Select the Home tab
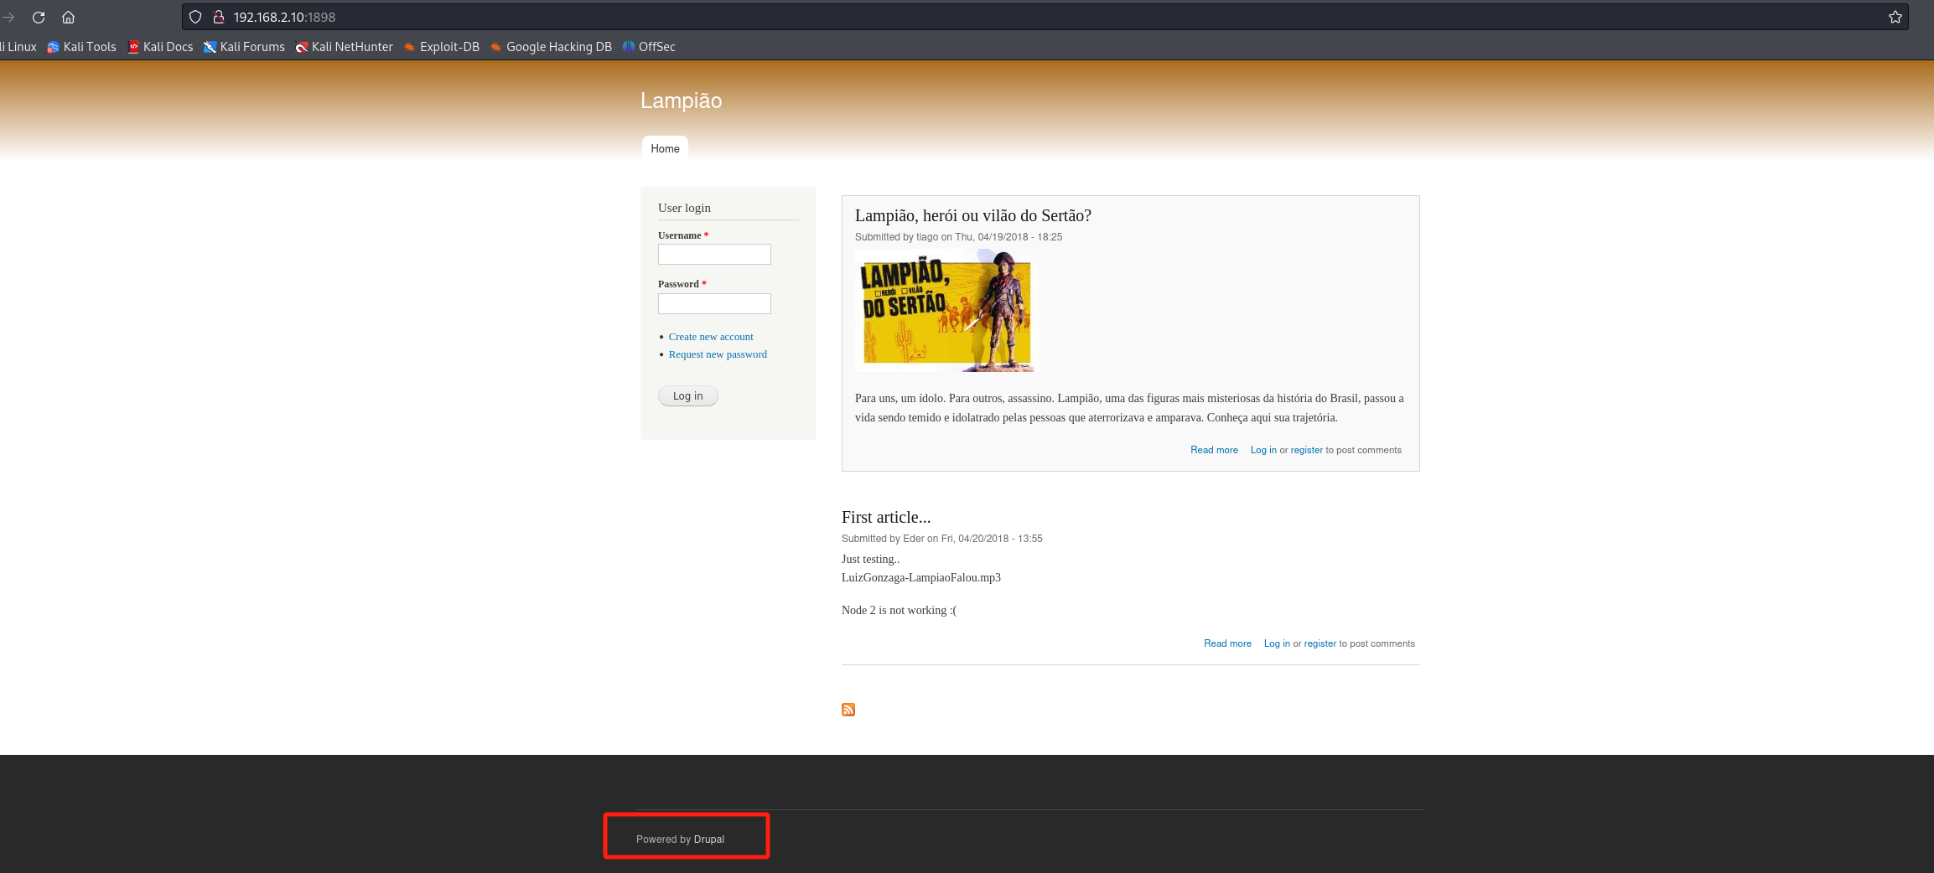 click(665, 148)
